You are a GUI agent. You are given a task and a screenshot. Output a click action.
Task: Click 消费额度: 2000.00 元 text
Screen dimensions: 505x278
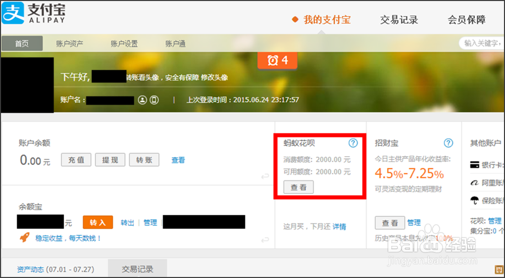point(317,160)
